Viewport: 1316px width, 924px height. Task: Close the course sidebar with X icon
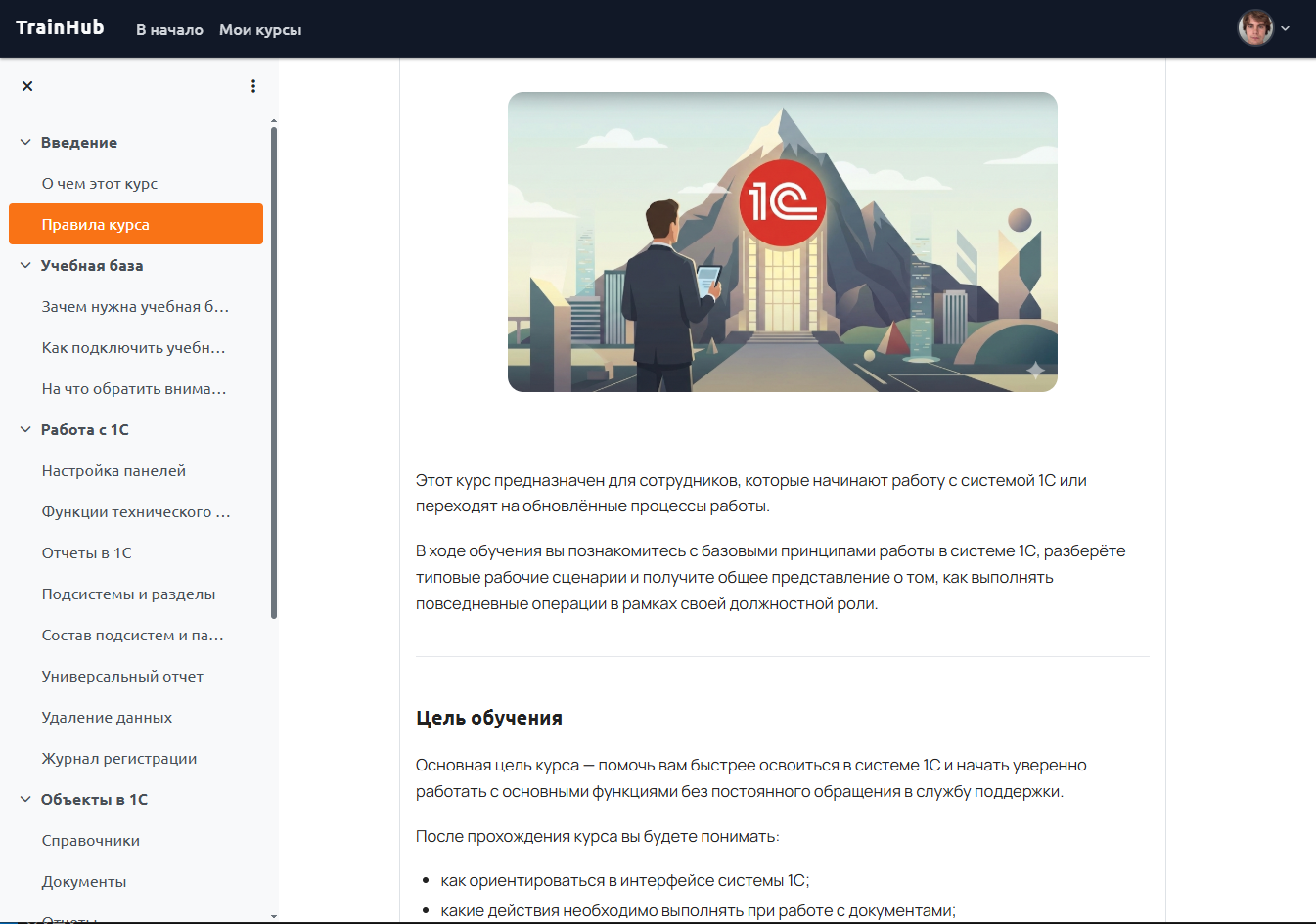tap(27, 86)
